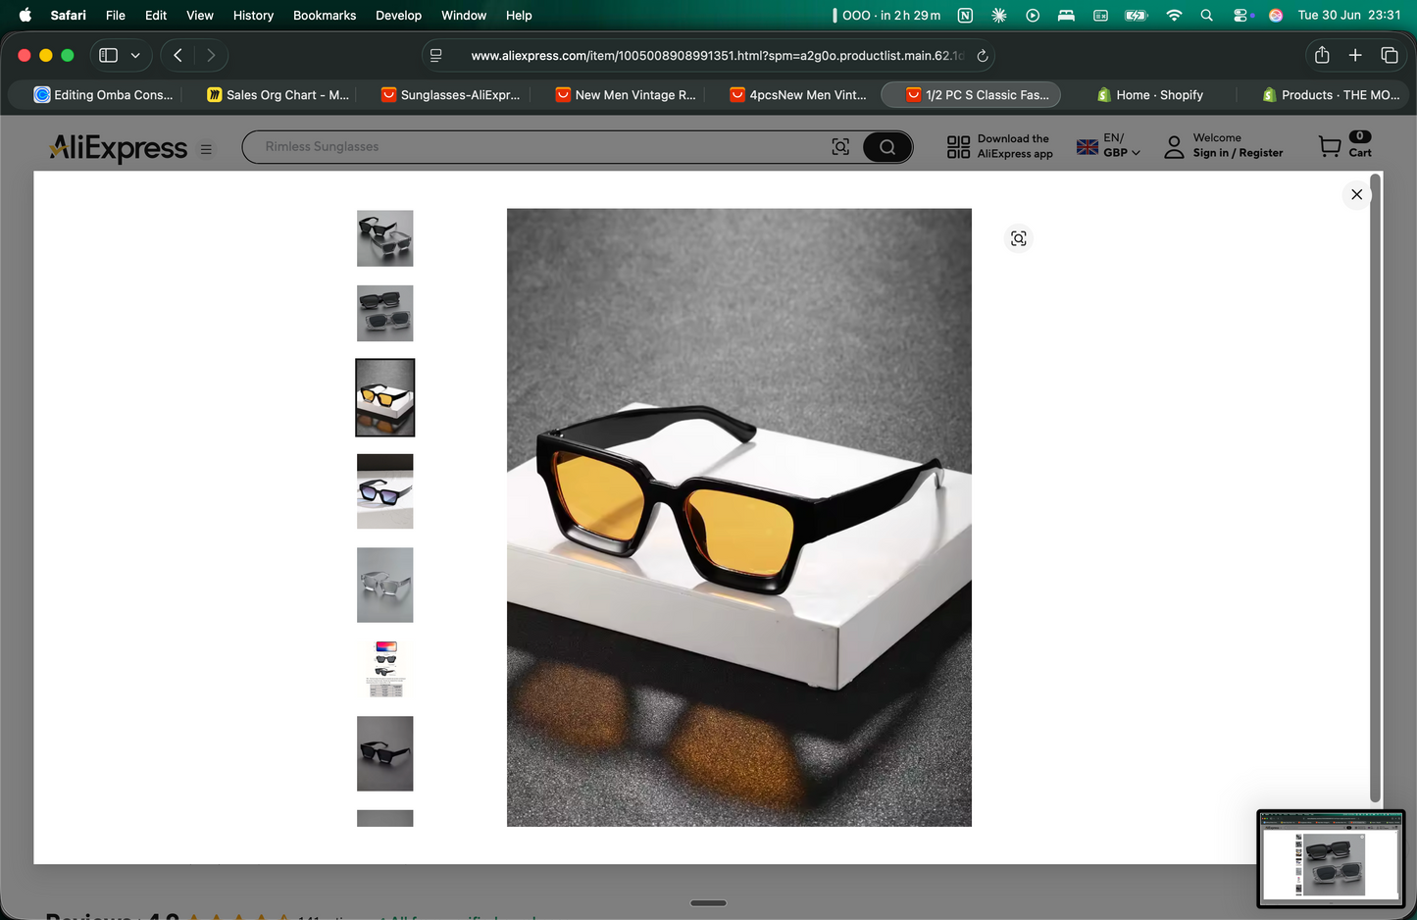Click the Siri icon in menu bar
The image size is (1417, 920).
[x=1276, y=15]
